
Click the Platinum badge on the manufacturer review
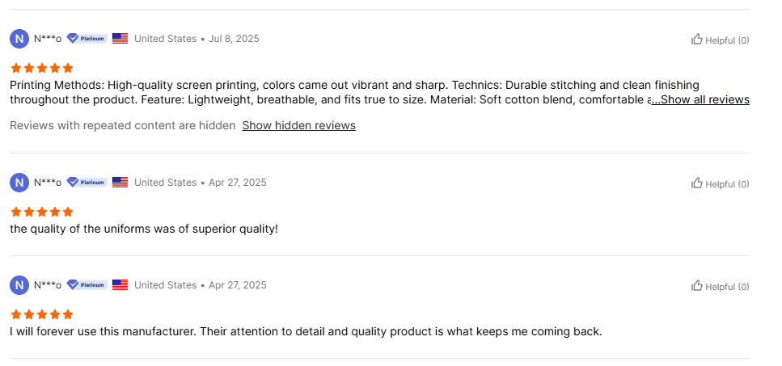pyautogui.click(x=87, y=285)
